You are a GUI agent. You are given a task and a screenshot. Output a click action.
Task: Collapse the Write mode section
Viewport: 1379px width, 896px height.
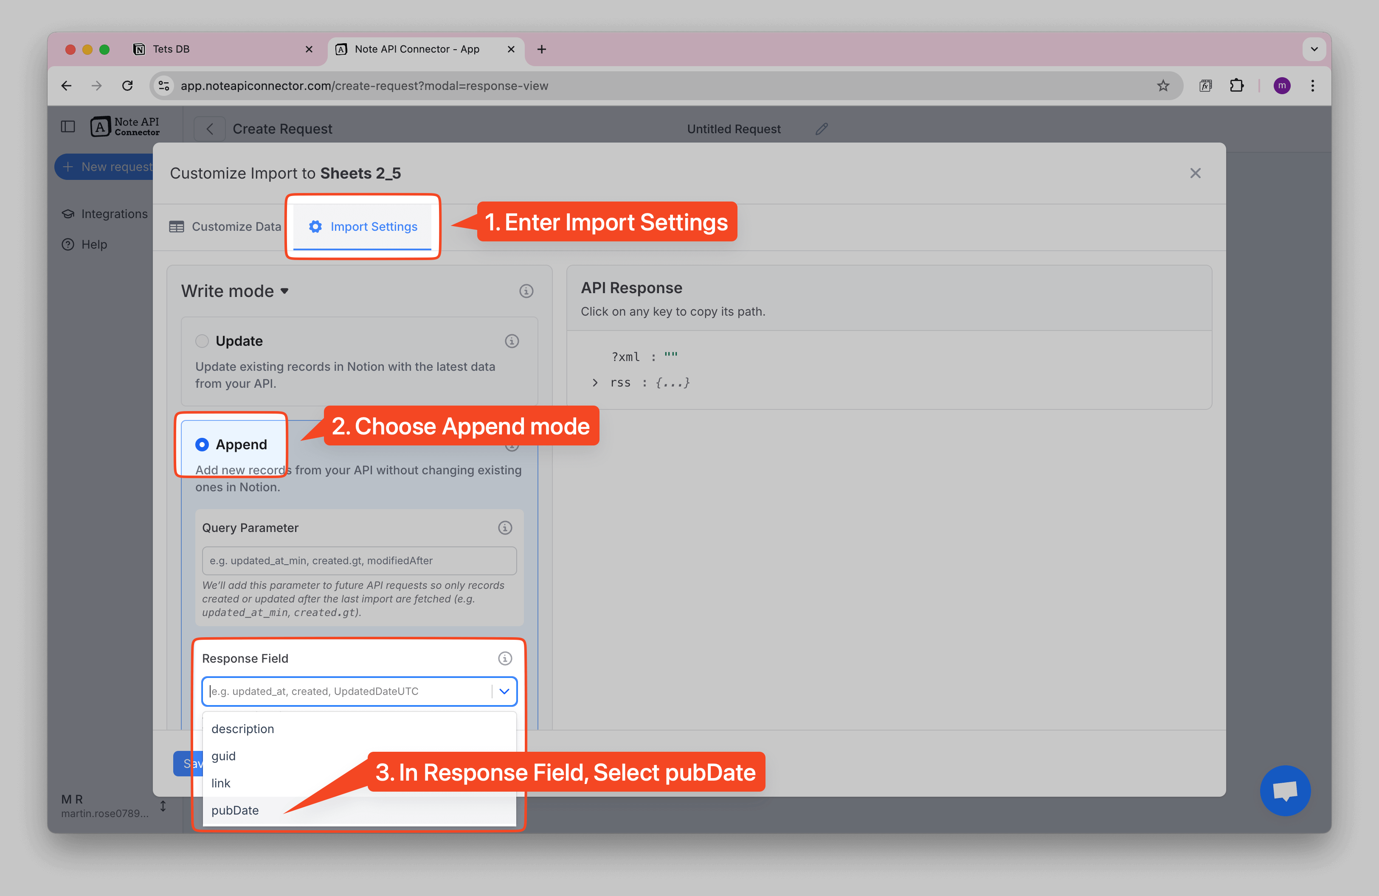(284, 291)
